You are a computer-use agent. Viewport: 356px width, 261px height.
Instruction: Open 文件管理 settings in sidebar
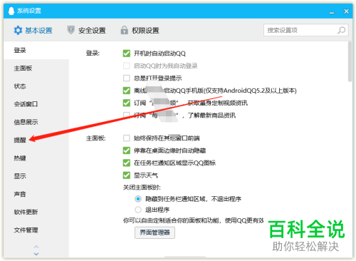tap(36, 230)
